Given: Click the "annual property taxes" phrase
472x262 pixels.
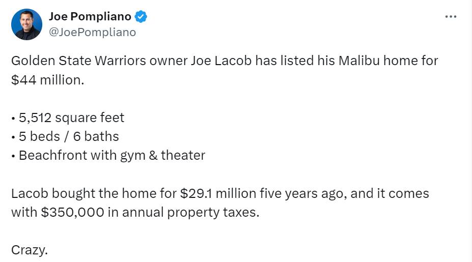Looking at the screenshot, I should 190,212.
